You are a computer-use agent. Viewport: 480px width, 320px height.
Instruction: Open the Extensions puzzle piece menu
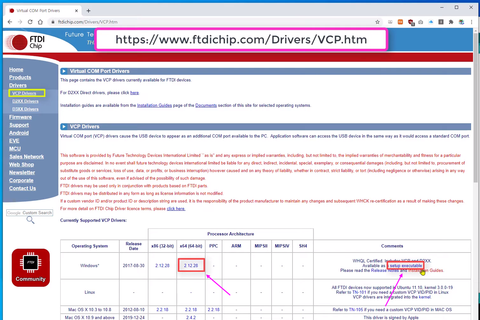(x=451, y=22)
